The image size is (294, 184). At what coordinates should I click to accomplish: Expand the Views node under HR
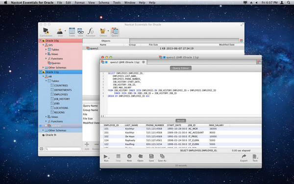(x=46, y=116)
